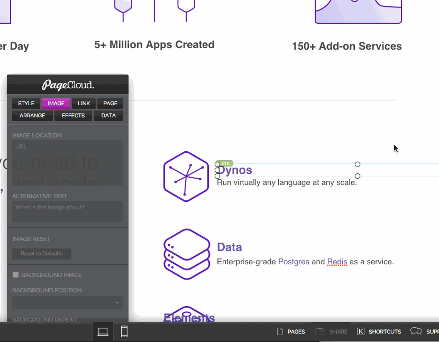The image size is (439, 342).
Task: Open the PAGE tab
Action: click(x=111, y=103)
